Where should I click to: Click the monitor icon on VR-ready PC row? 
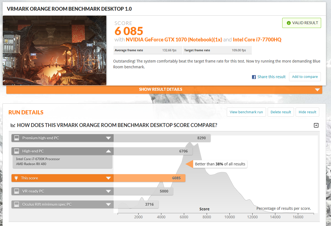17,191
